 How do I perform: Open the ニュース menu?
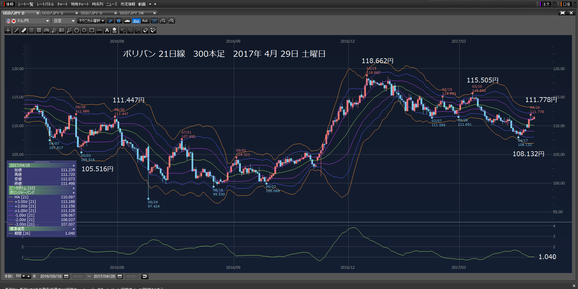pos(112,4)
